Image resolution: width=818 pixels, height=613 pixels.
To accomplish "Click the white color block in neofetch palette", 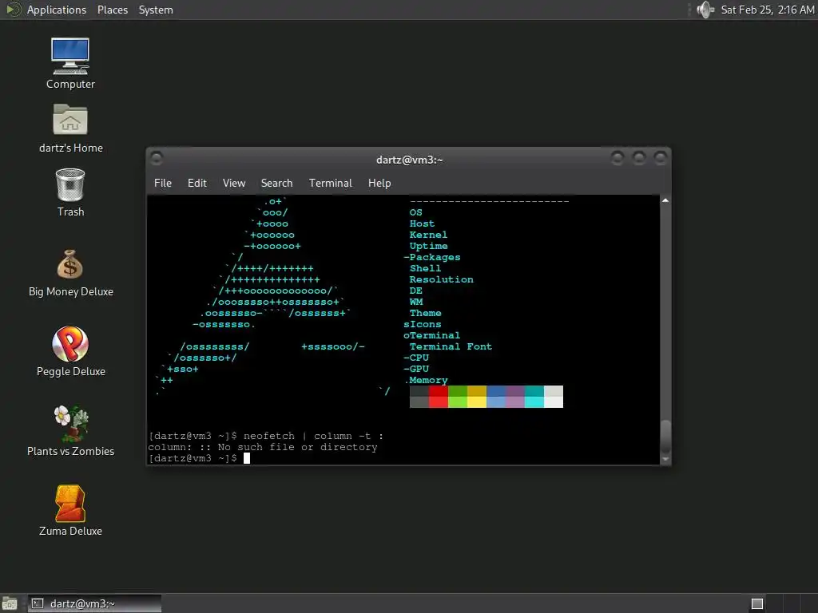I will 554,397.
